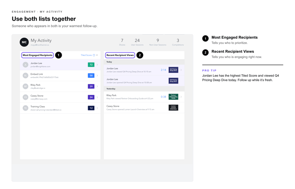Click the maya@northwind.co account email
Viewport: 295px width, 189px height.
coord(40,45)
